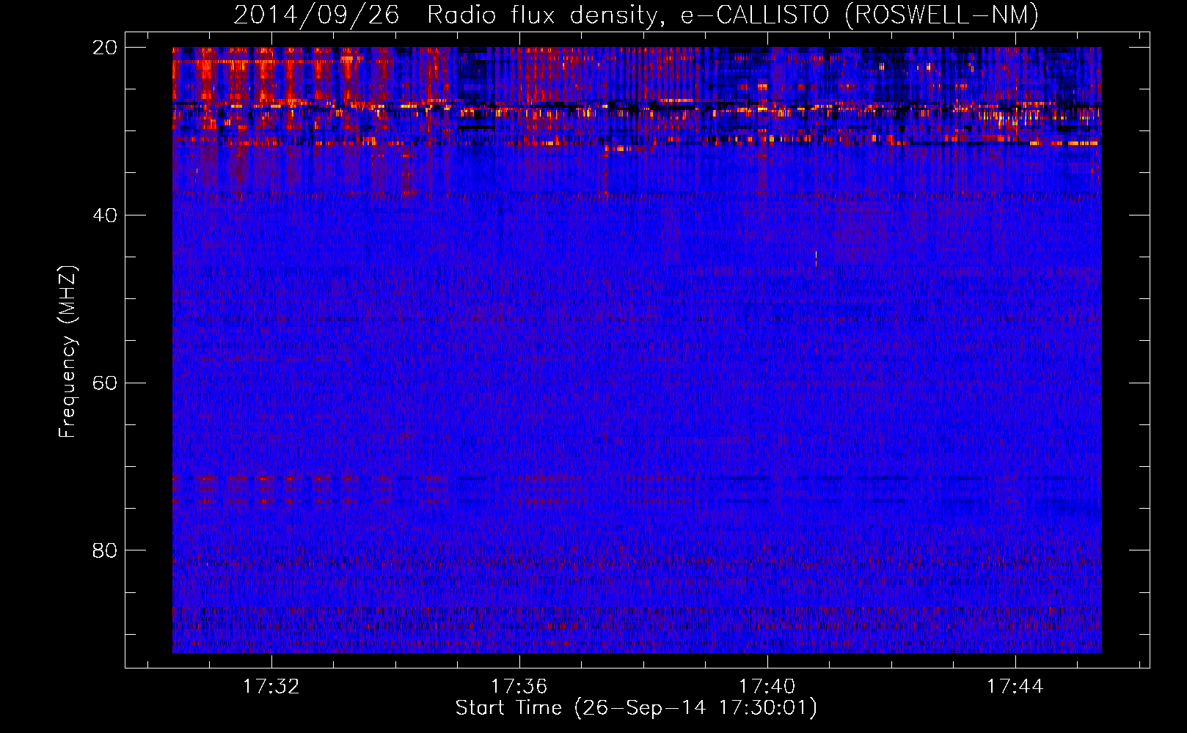
Task: Click the '40' frequency tick label
Action: click(105, 216)
